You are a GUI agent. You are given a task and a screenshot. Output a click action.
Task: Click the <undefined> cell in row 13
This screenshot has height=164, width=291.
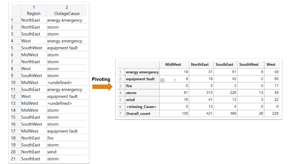(60, 103)
